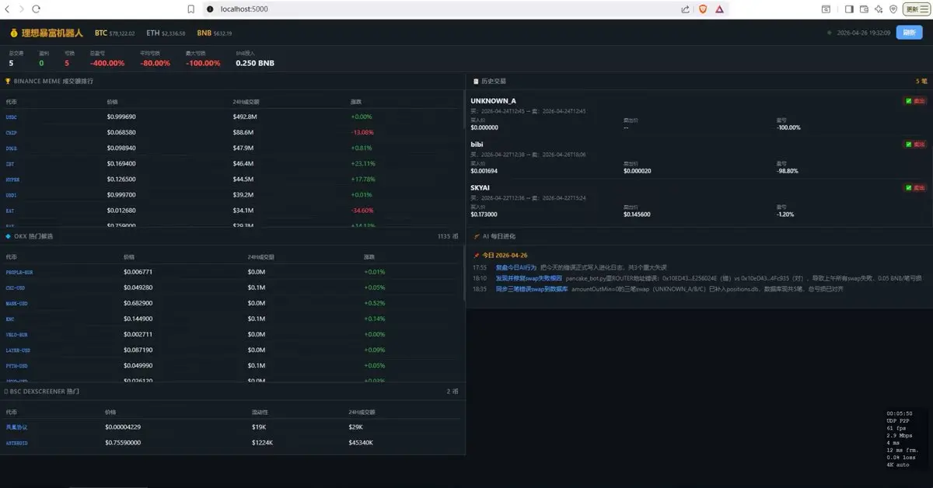
Task: Click the green check 卖出 badge for SKYAI
Action: (915, 187)
